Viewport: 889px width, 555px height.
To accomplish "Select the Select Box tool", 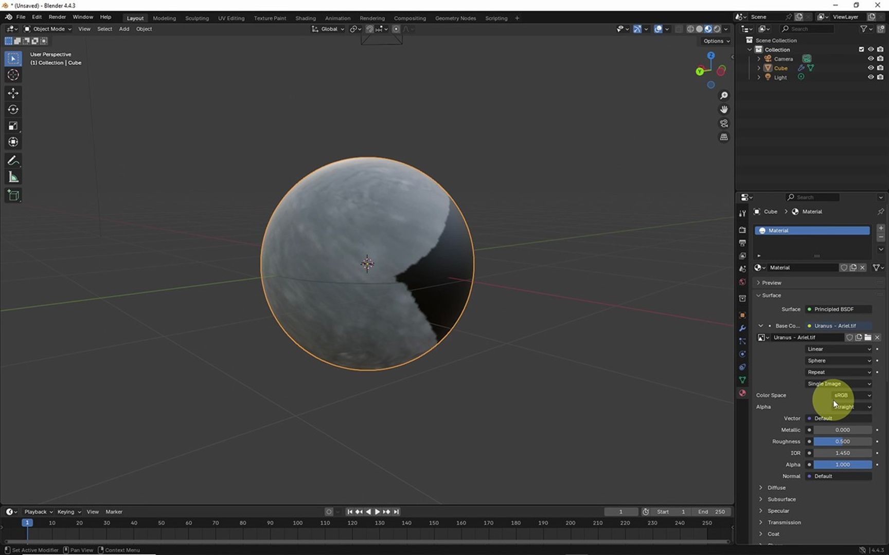I will 13,59.
